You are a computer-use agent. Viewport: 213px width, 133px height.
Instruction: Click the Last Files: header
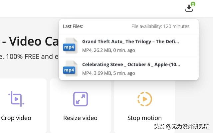click(73, 26)
